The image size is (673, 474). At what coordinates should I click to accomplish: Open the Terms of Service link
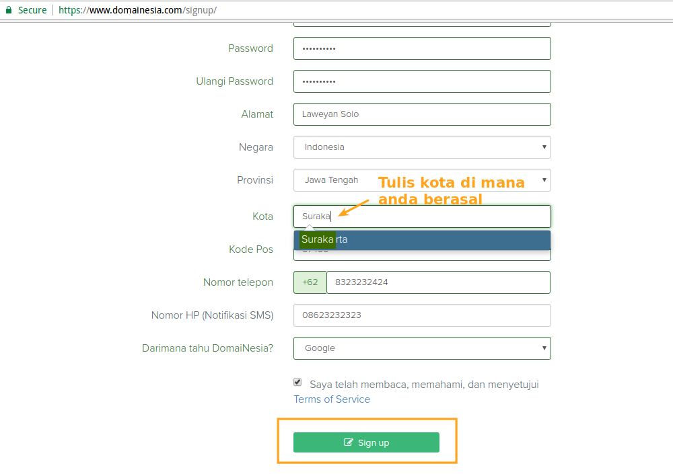click(332, 399)
